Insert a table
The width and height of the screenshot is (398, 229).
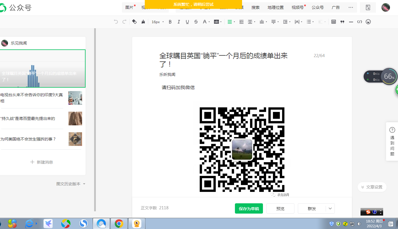pos(334,22)
